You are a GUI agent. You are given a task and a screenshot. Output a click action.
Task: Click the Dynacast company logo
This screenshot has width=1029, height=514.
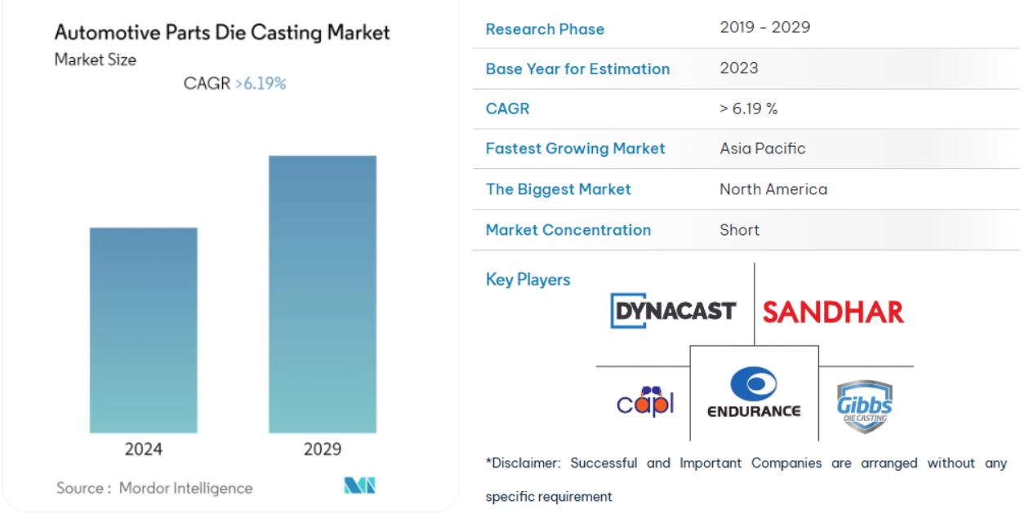[673, 311]
